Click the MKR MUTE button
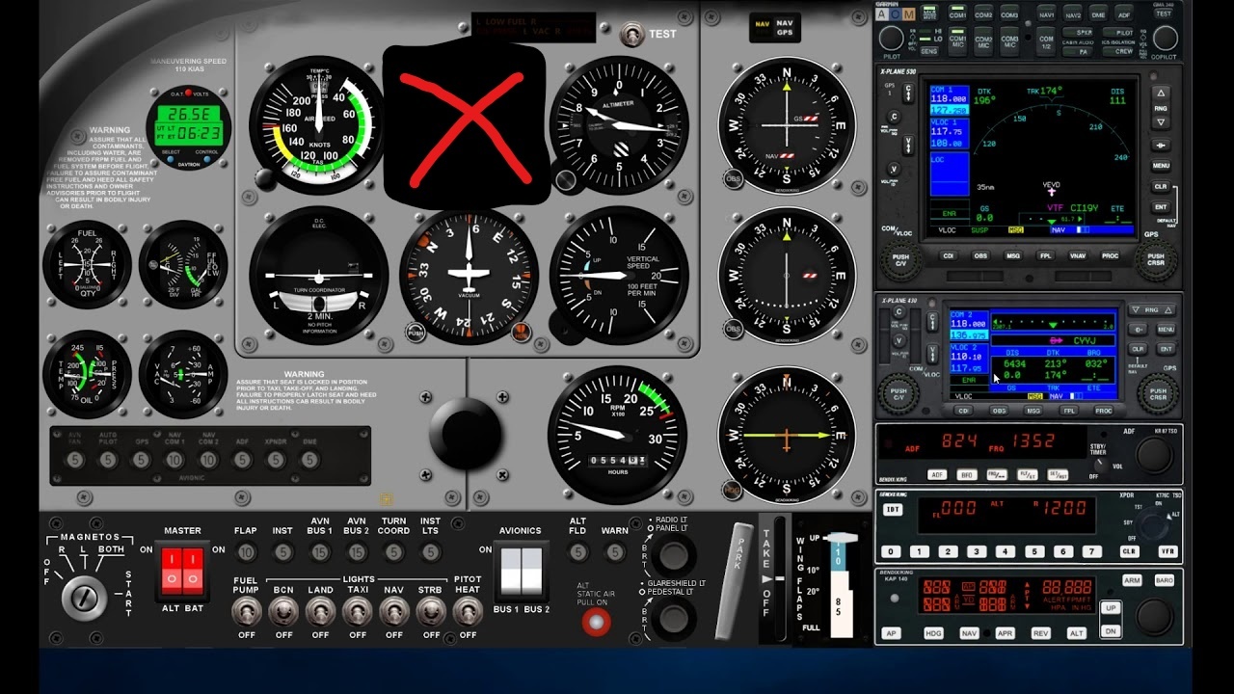Screen dimensions: 1234x694 point(929,15)
